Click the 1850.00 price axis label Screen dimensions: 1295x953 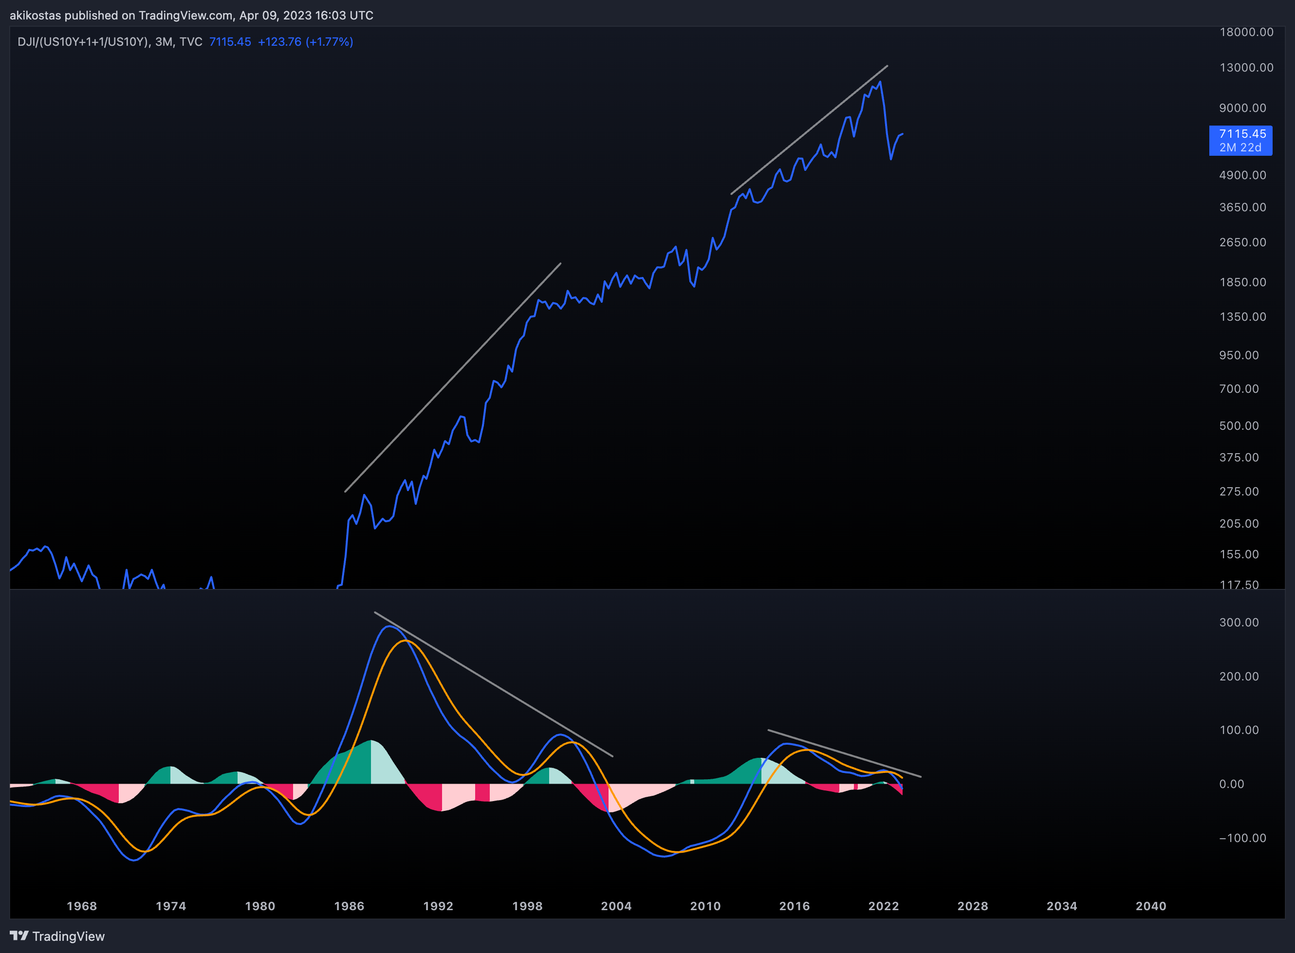(1242, 282)
